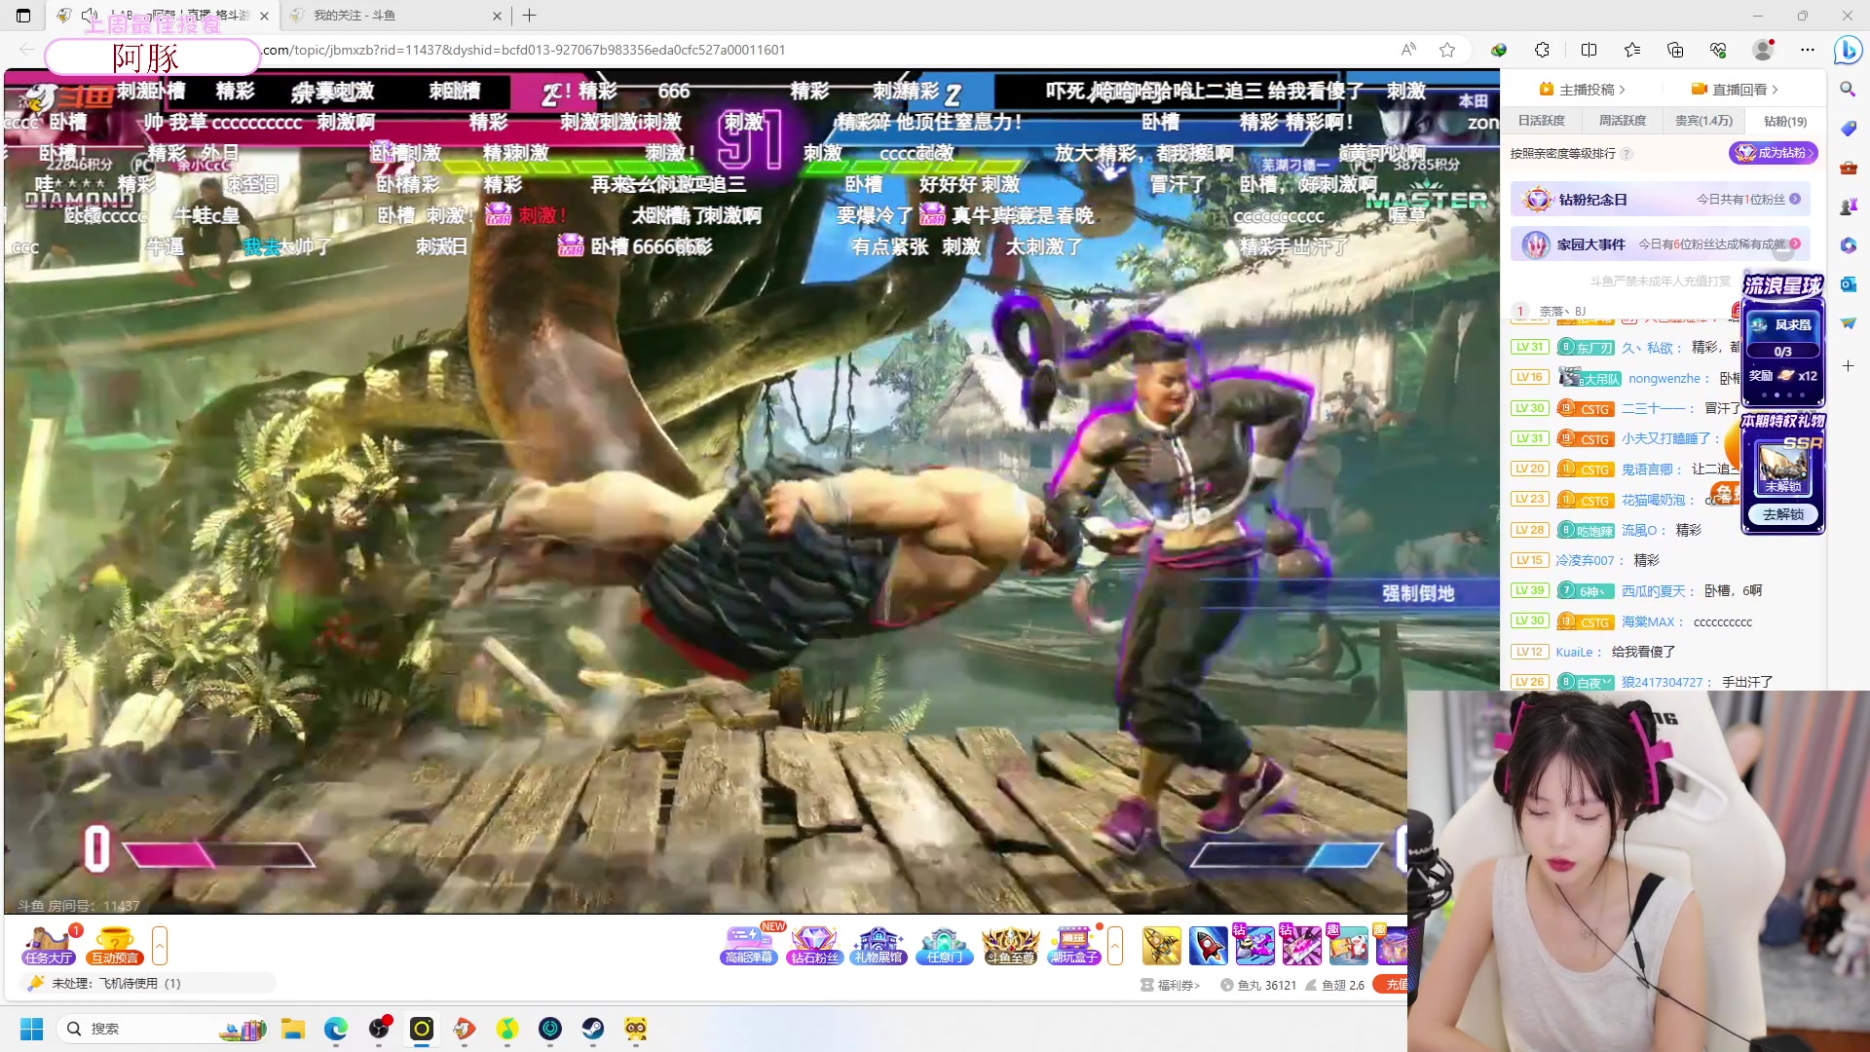1870x1052 pixels.
Task: Add page to favorites with star icon
Action: tap(1447, 50)
